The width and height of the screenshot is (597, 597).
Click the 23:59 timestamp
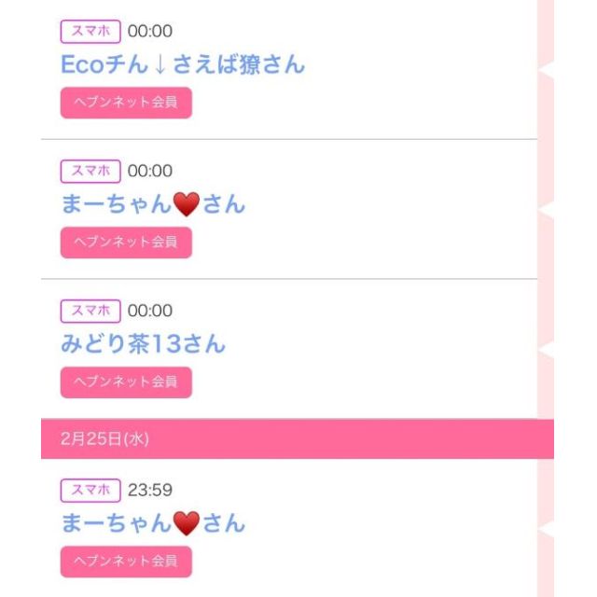pyautogui.click(x=150, y=490)
